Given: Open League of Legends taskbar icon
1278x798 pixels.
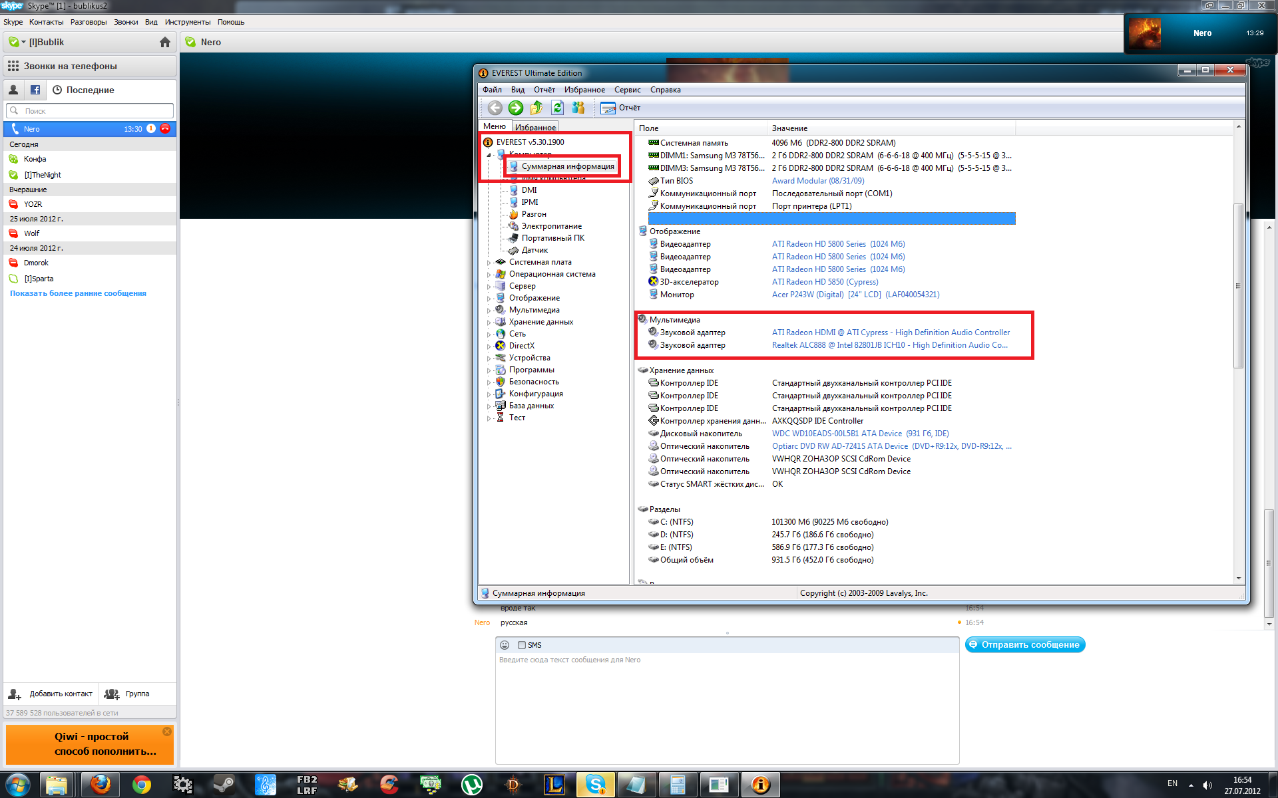Looking at the screenshot, I should [x=554, y=785].
